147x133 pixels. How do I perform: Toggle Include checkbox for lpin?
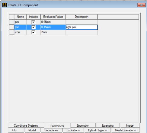(34, 22)
